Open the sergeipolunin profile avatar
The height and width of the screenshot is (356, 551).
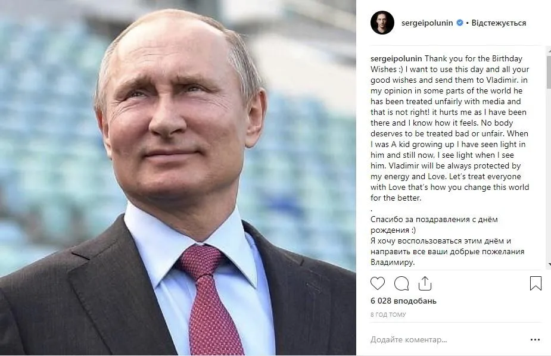point(382,23)
